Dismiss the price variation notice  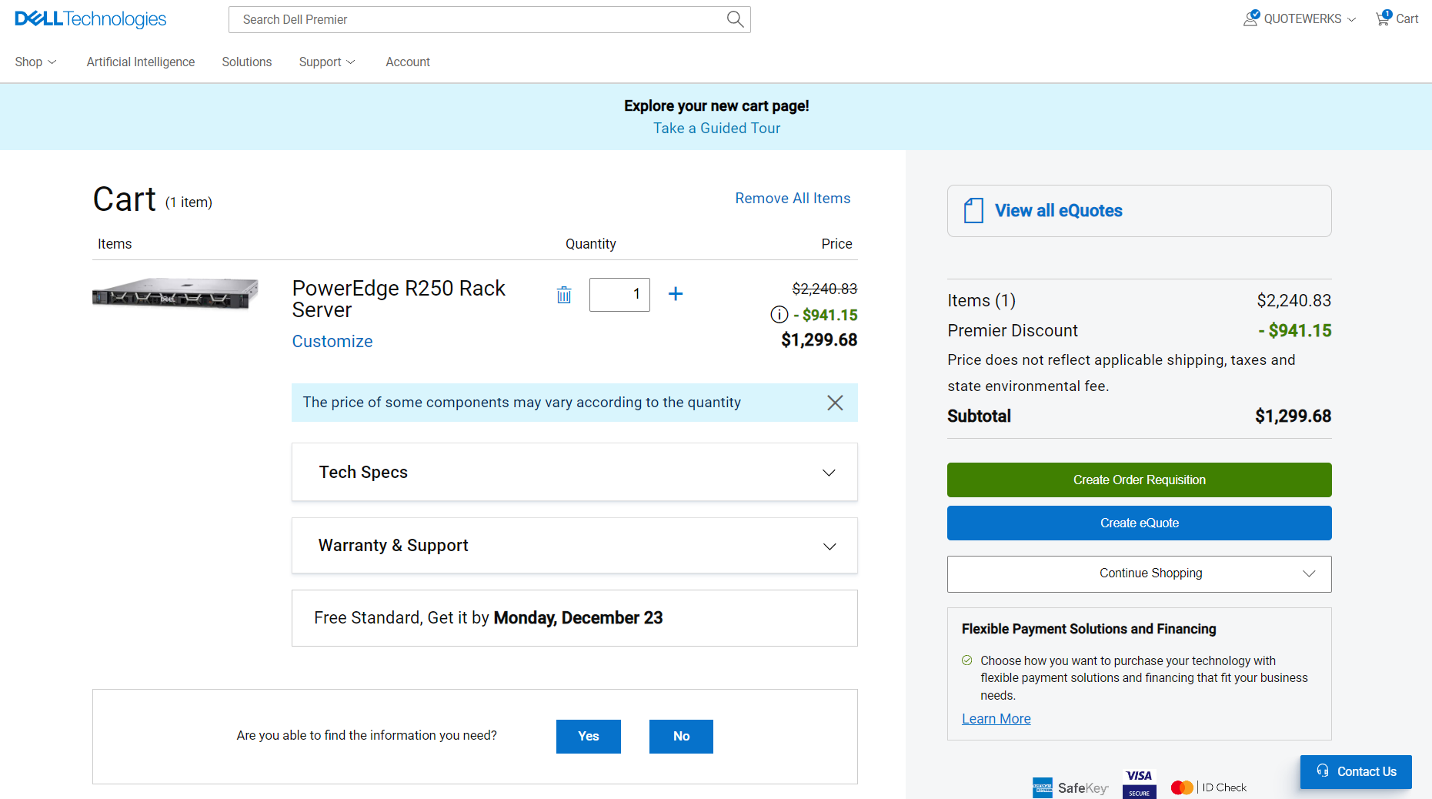(x=835, y=403)
